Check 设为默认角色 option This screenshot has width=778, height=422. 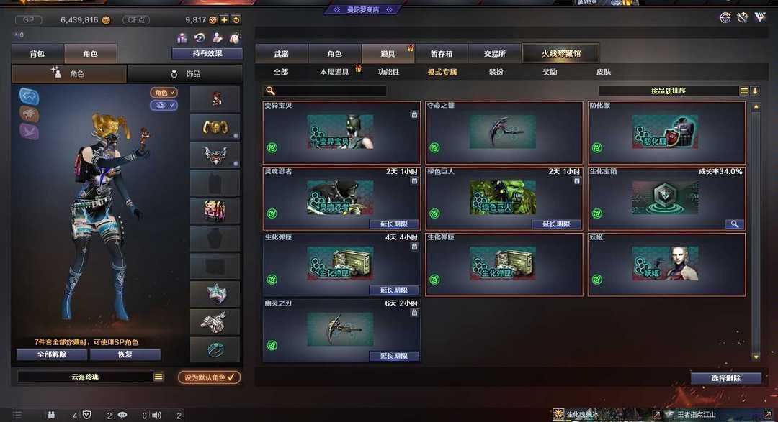tap(209, 377)
